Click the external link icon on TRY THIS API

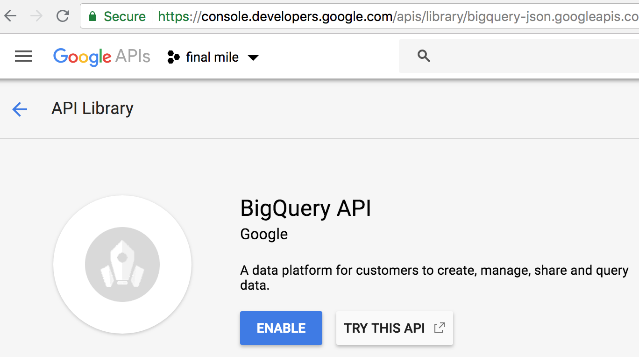[x=439, y=328]
